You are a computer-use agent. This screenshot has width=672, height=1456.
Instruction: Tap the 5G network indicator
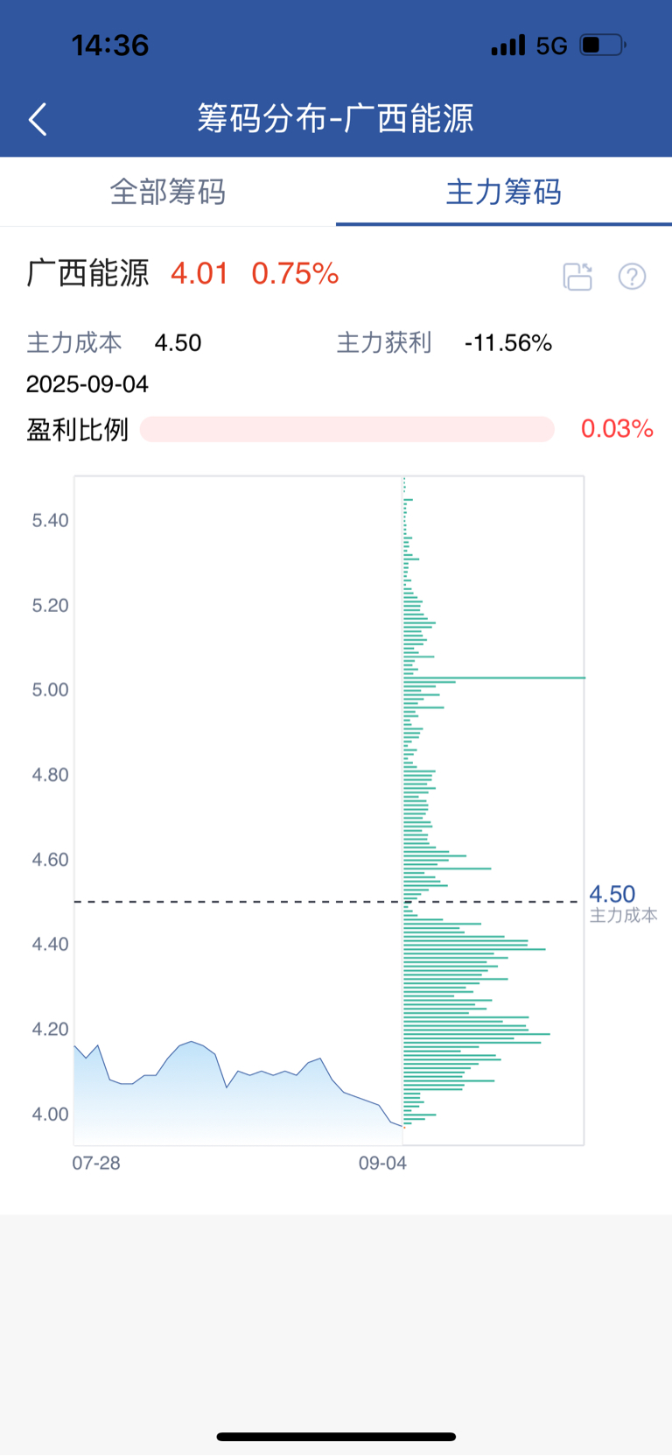point(552,46)
